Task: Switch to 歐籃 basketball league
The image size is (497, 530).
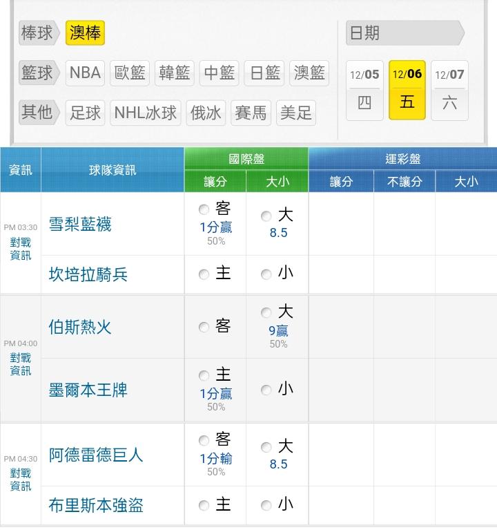Action: tap(130, 73)
